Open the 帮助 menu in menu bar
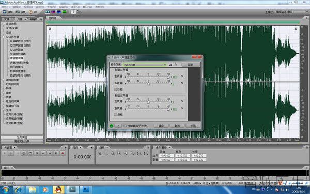The image size is (310, 194). 99,7
